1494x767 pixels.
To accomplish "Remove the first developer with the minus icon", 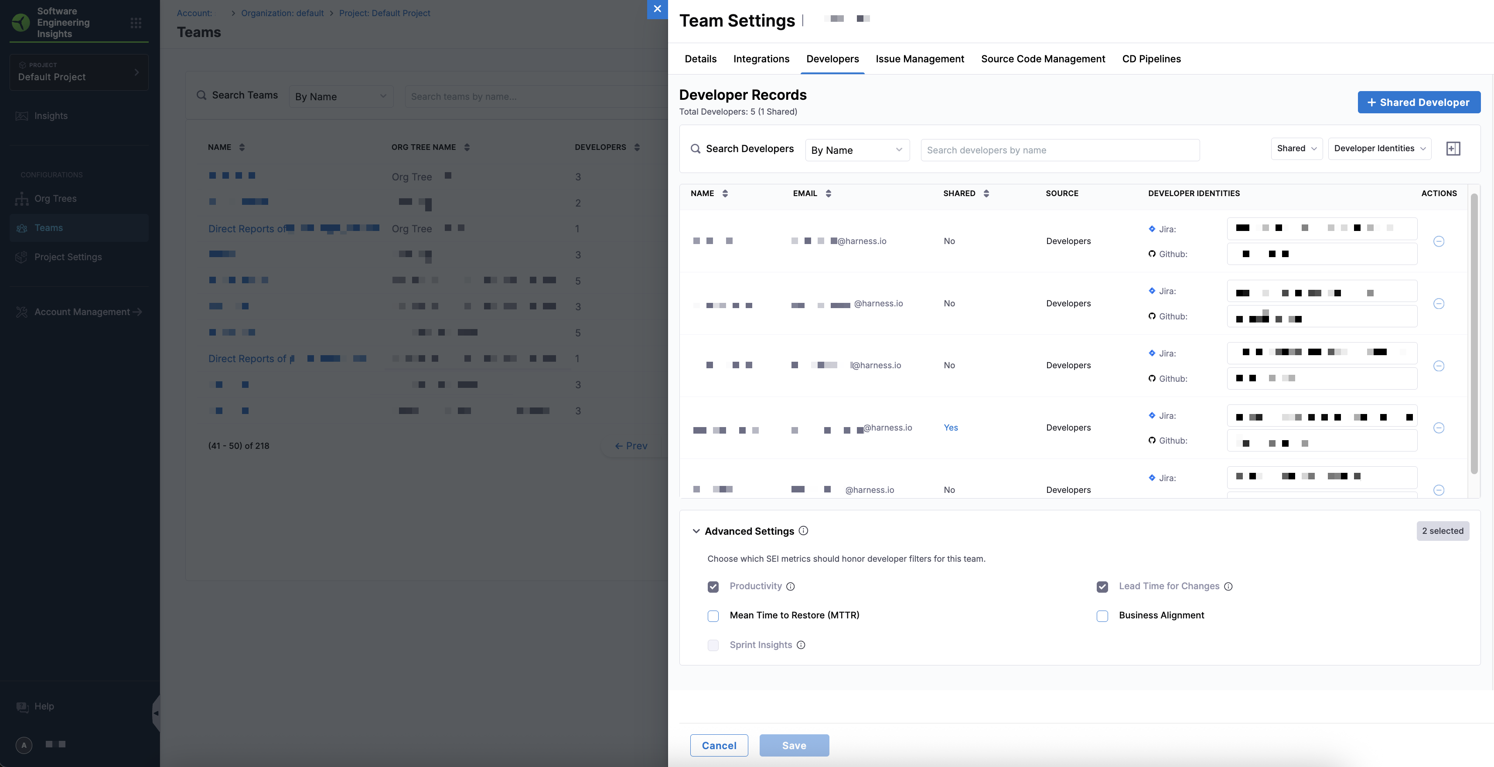I will (x=1438, y=241).
